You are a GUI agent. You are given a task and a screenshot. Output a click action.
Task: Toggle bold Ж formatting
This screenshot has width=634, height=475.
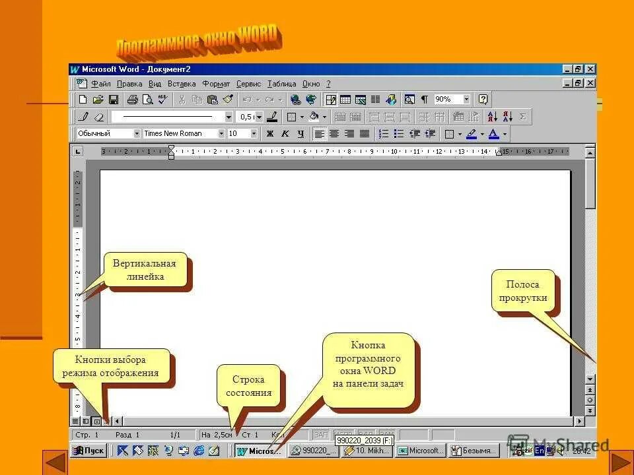point(269,134)
